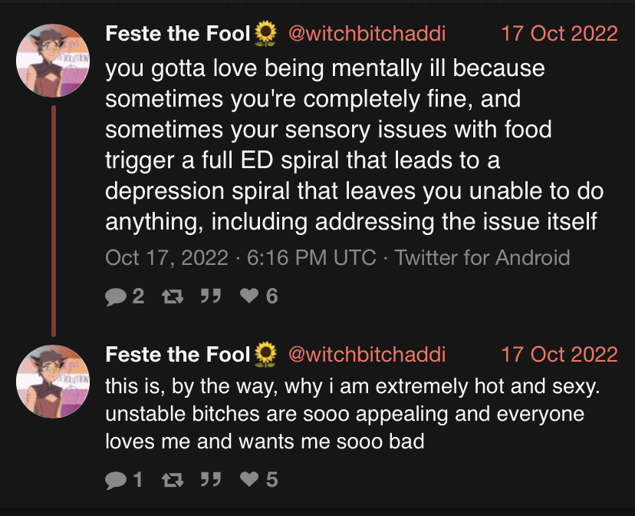
Task: Visit the @witchbitchaddi handle on the second tweet
Action: pos(367,355)
